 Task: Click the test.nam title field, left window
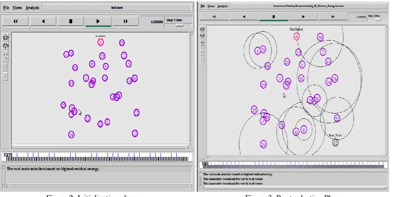point(117,8)
